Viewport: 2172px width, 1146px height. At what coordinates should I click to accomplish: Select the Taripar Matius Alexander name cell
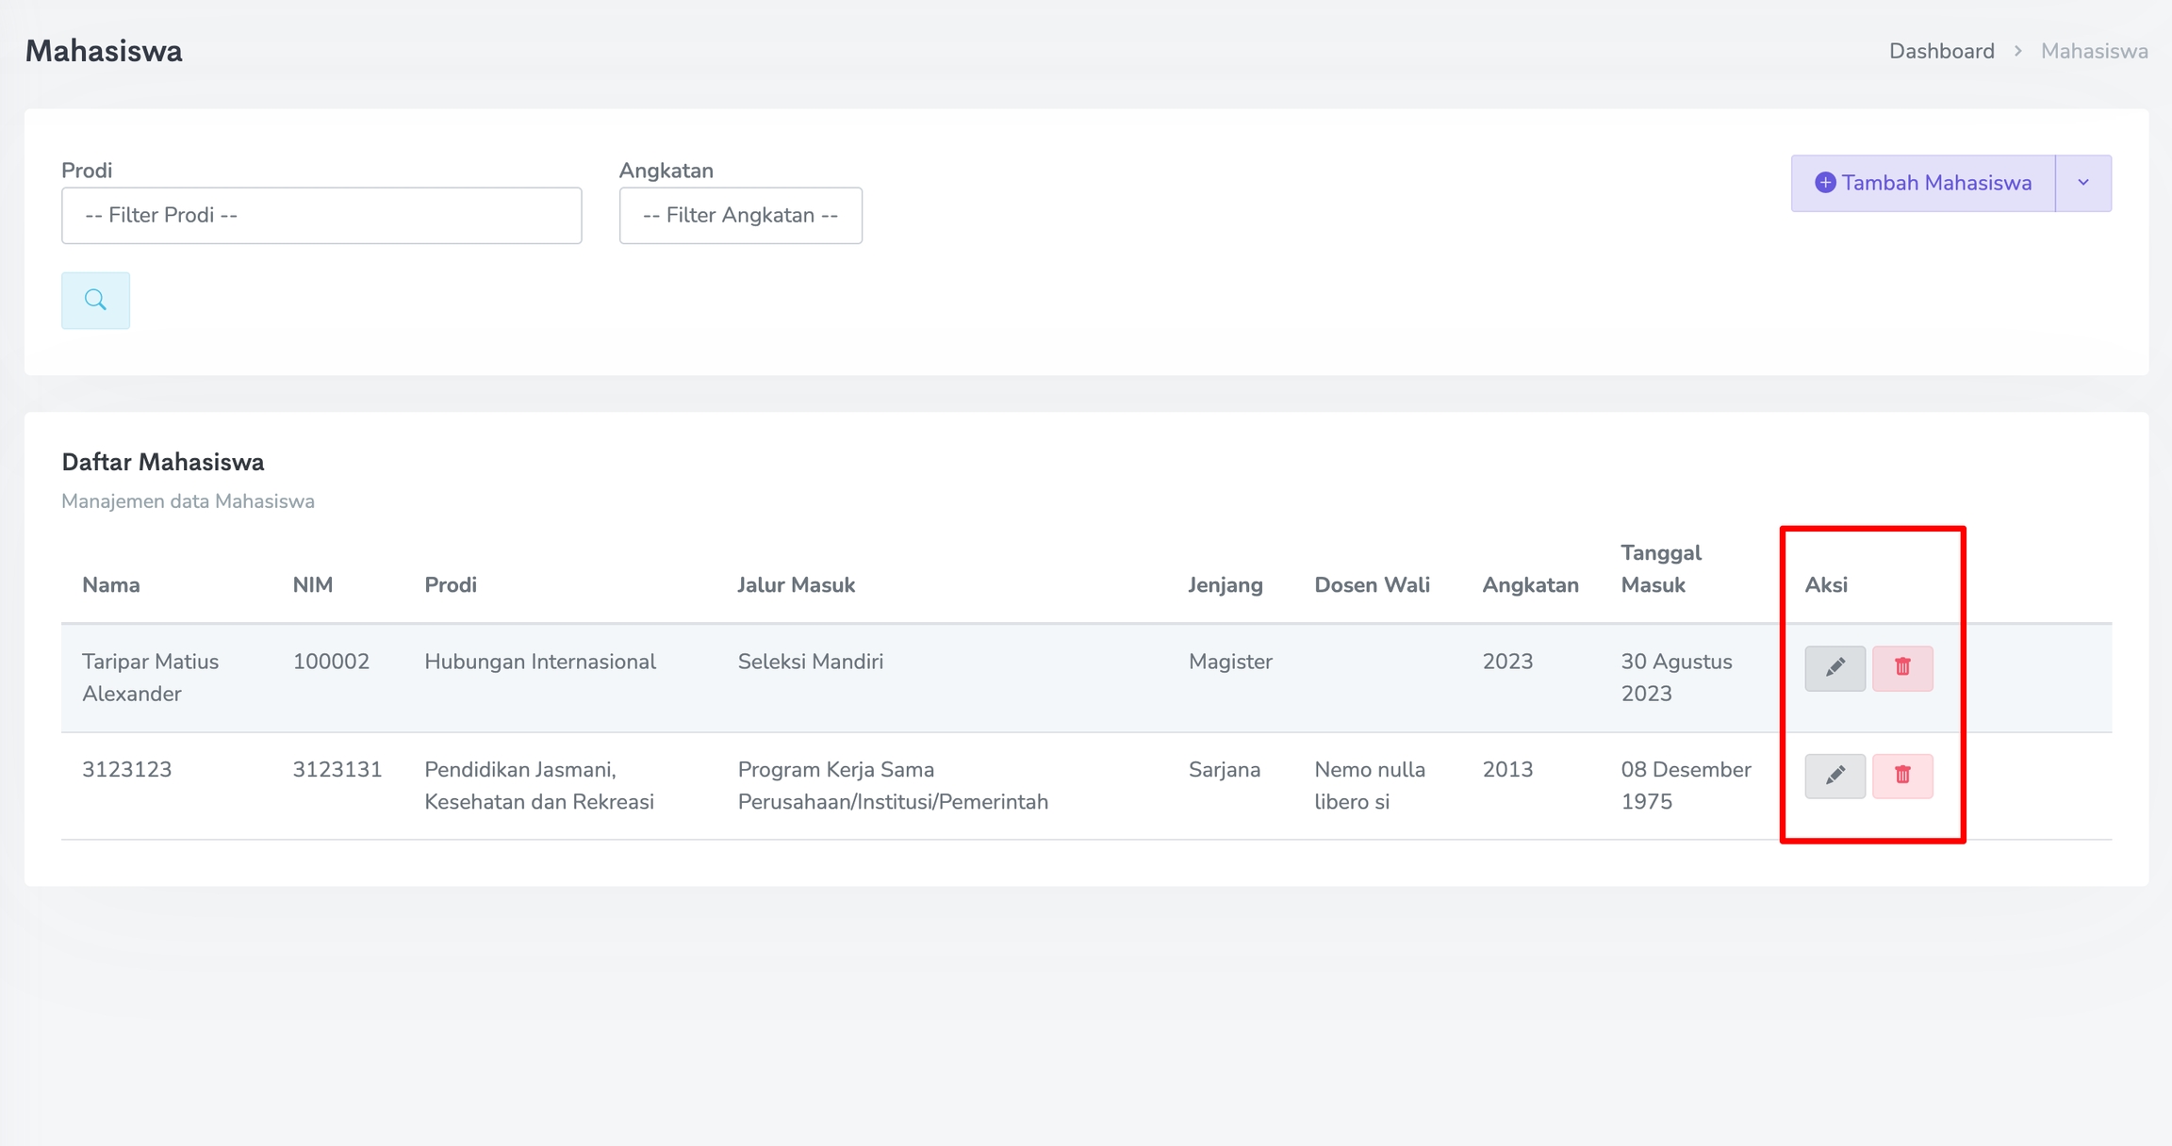150,678
